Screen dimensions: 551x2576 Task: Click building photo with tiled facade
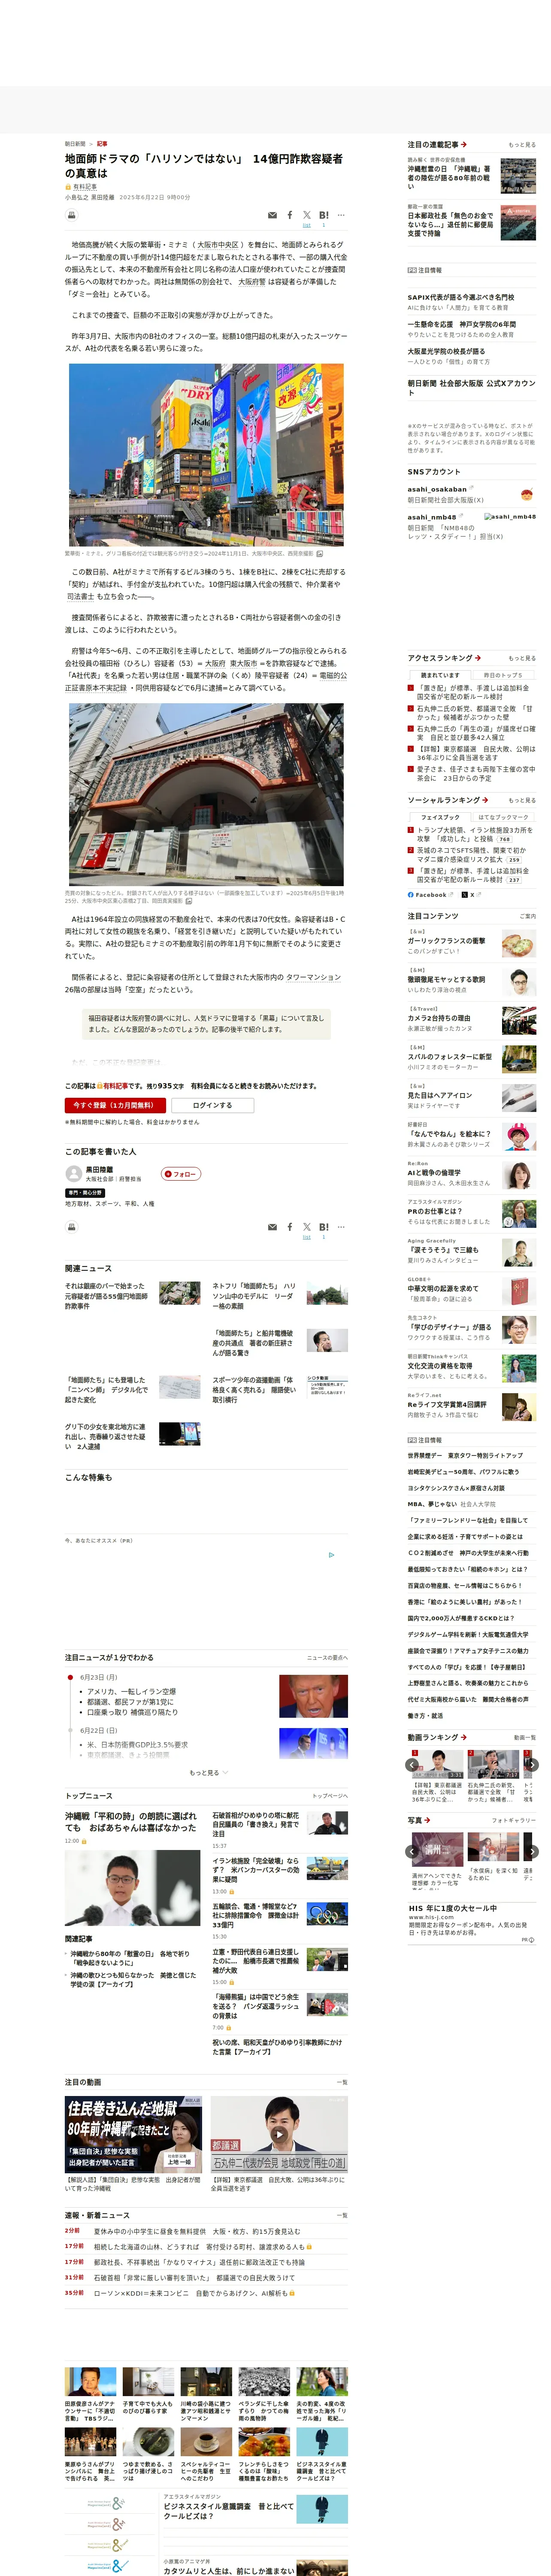click(206, 795)
